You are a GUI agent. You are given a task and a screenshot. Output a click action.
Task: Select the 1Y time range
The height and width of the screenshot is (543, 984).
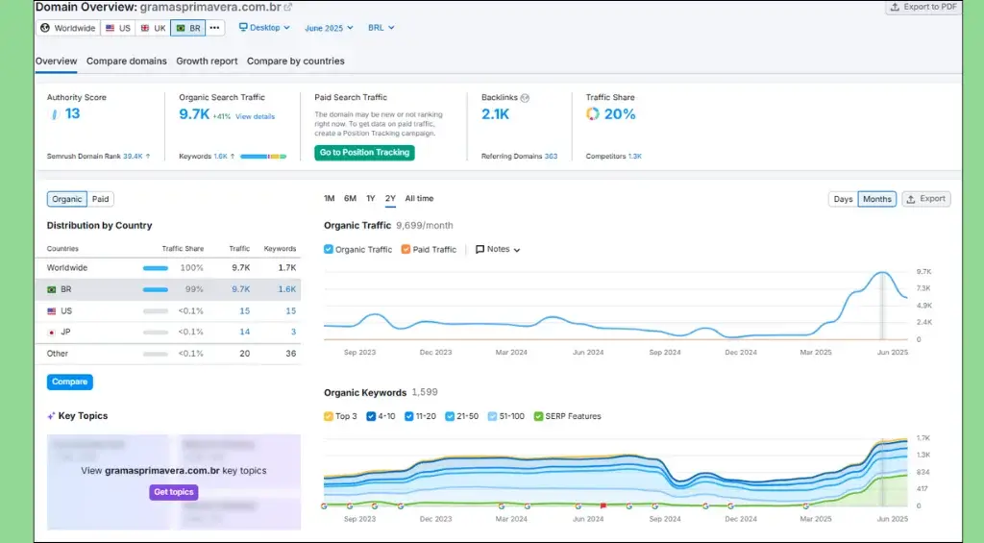(371, 198)
